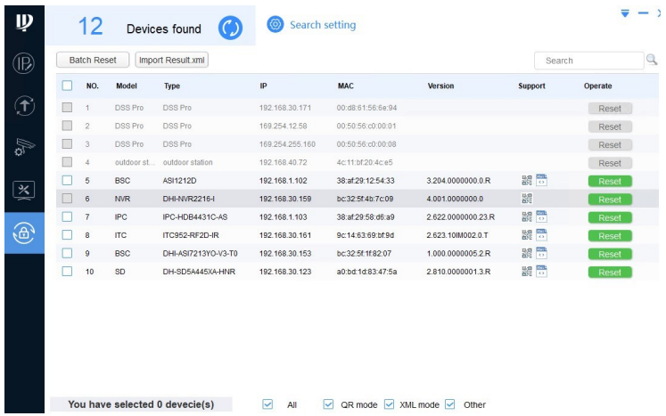
Task: Uncheck the QR mode filter checkbox
Action: point(328,404)
